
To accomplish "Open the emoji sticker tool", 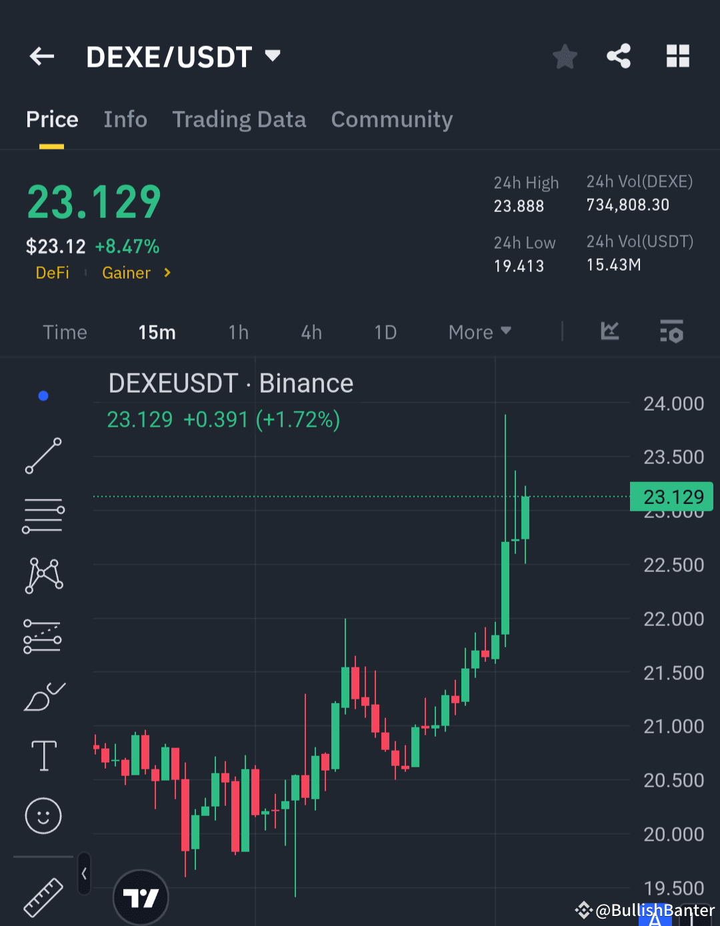I will pyautogui.click(x=43, y=815).
